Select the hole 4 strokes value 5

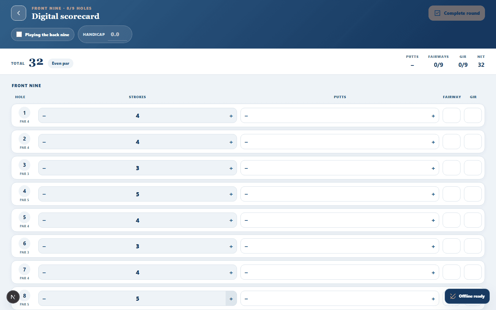[x=137, y=194]
